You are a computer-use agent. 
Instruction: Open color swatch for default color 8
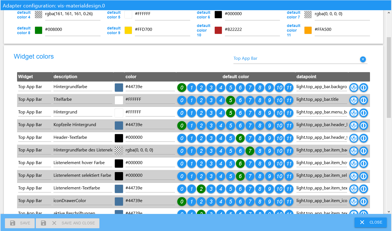[39, 30]
